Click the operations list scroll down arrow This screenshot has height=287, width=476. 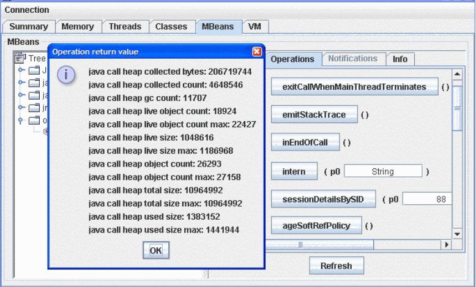point(457,234)
